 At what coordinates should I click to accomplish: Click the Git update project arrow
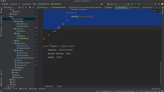tap(142, 4)
